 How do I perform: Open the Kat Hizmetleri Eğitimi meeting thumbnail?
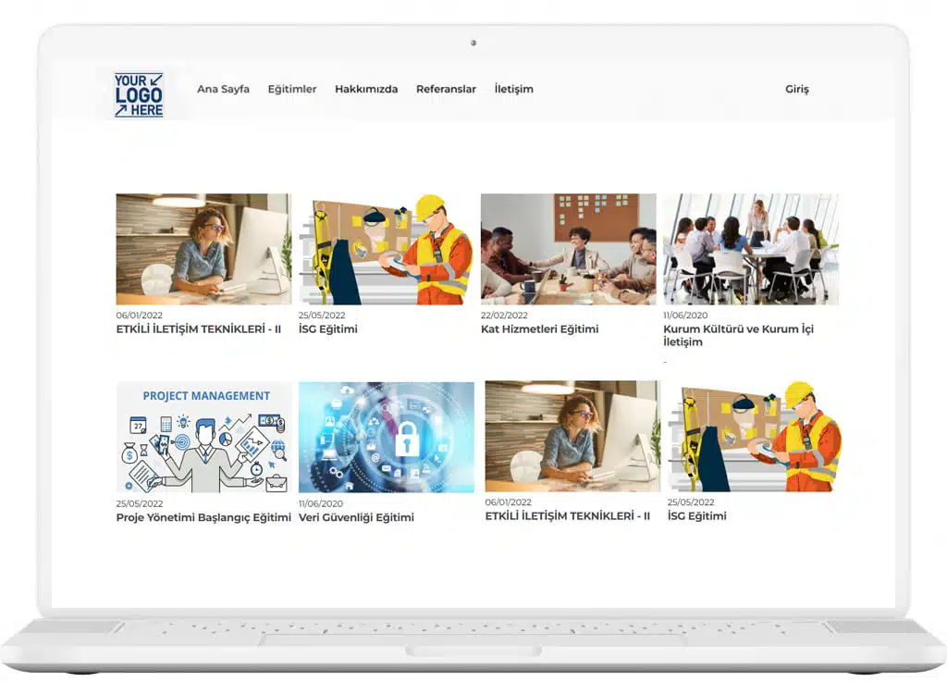tap(569, 249)
